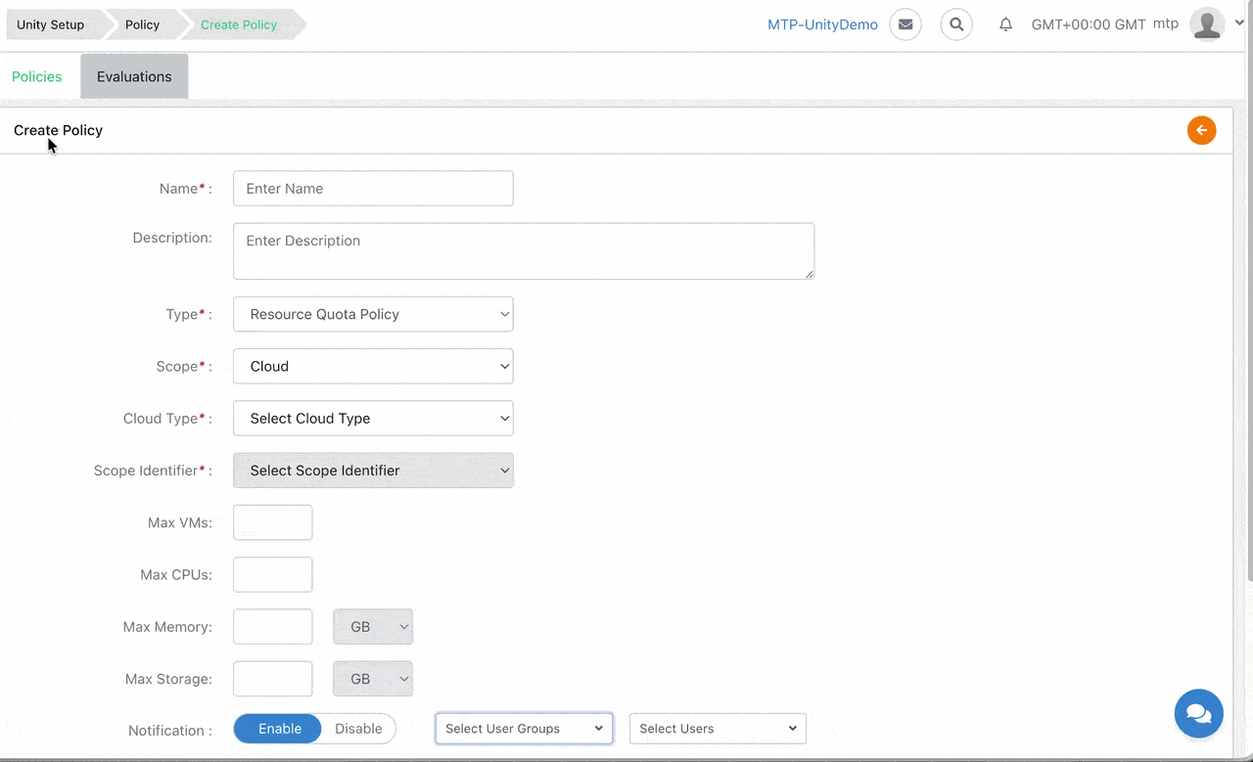This screenshot has height=762, width=1253.
Task: Open the Select User Groups dropdown
Action: (x=524, y=729)
